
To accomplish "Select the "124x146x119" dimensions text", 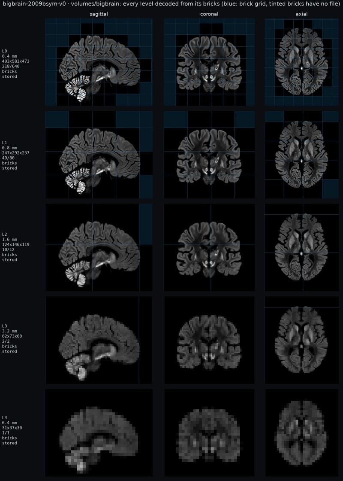I will point(15,244).
